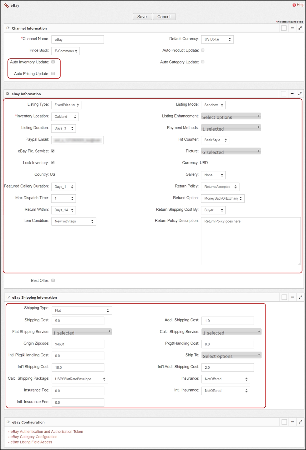Open Hit Counter dropdown

[x=215, y=140]
